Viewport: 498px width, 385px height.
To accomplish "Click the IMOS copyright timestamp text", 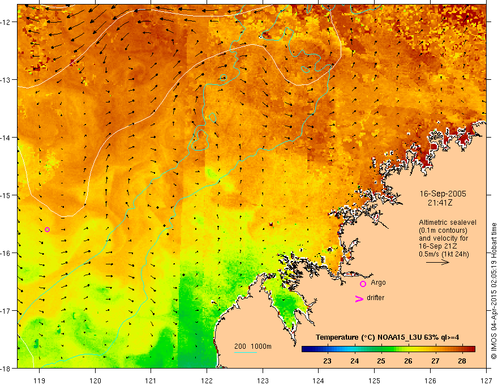I will pos(494,291).
